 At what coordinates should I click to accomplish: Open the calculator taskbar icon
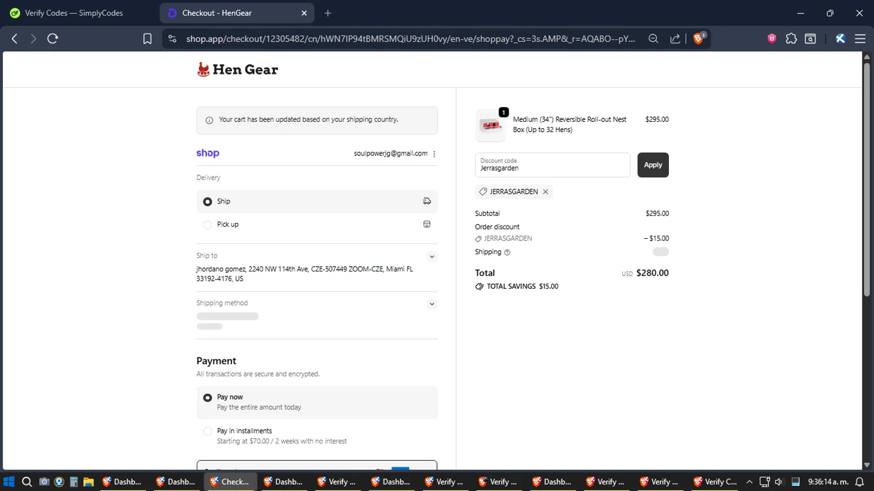click(x=74, y=482)
